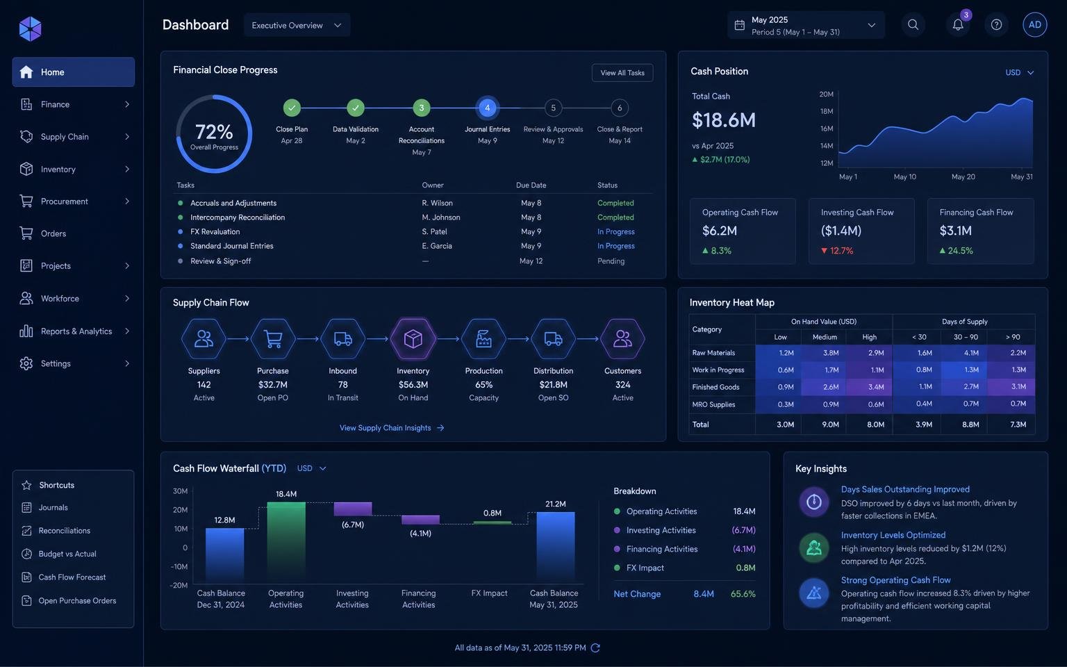
Task: Click the Inventory Levels Optimized insight icon
Action: [814, 548]
